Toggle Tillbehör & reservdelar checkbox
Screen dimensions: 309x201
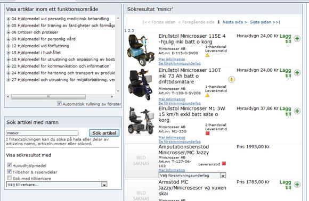[9, 171]
